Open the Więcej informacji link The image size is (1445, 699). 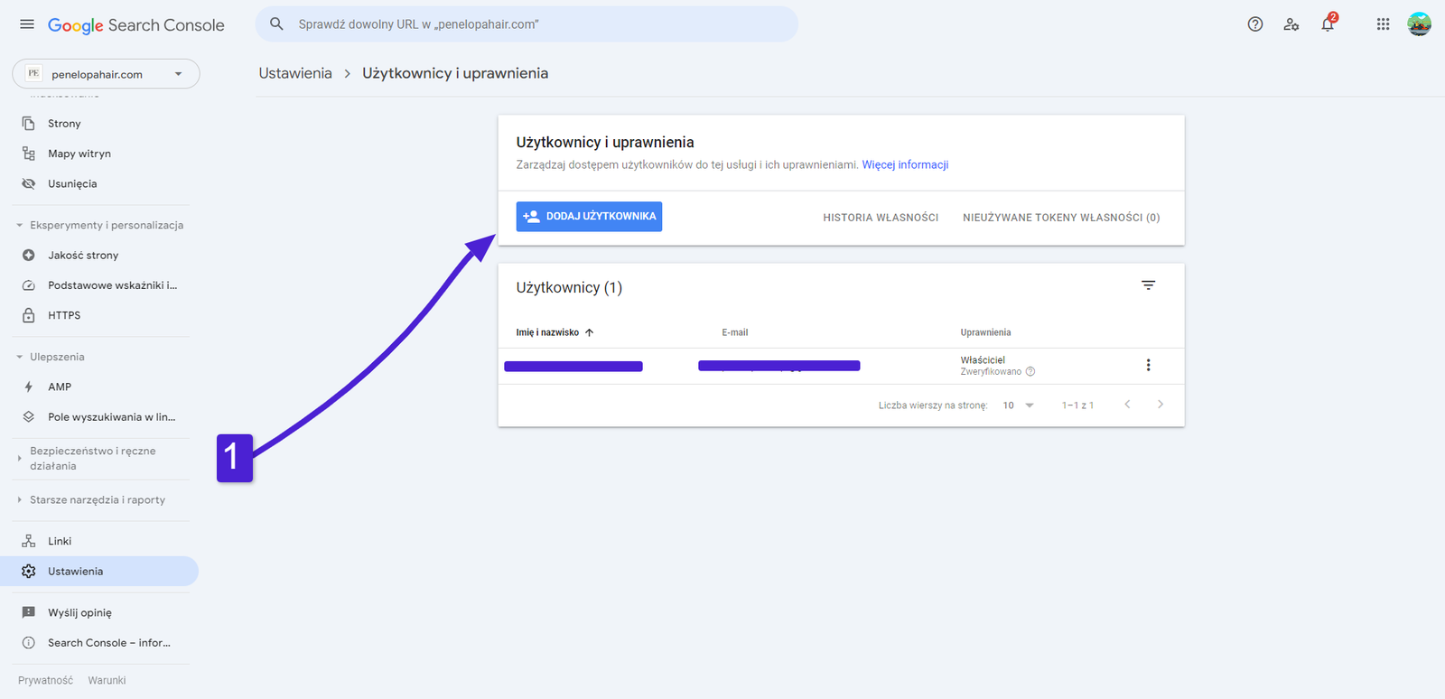pyautogui.click(x=905, y=164)
